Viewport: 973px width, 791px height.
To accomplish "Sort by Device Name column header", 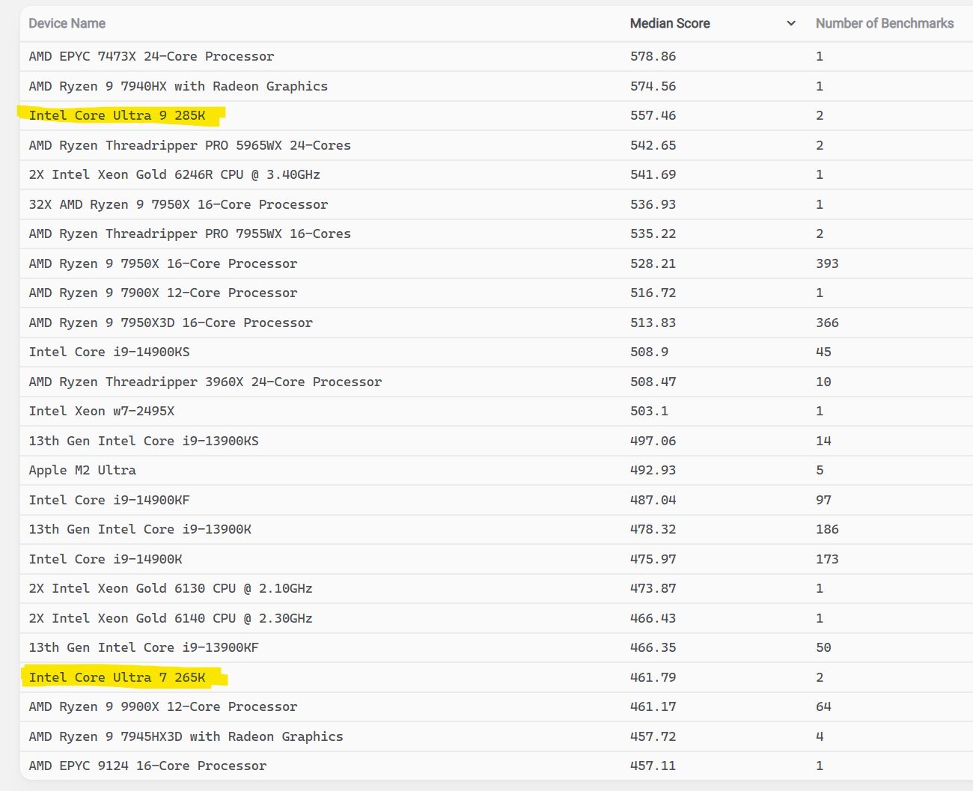I will point(67,23).
